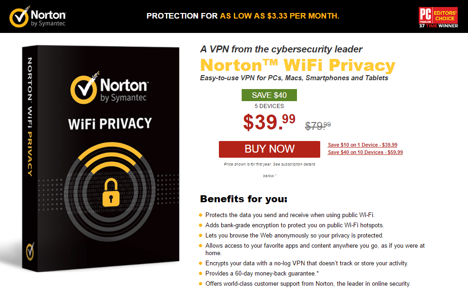This screenshot has height=295, width=468.
Task: Click the $3.33 per month protection banner
Action: (243, 15)
